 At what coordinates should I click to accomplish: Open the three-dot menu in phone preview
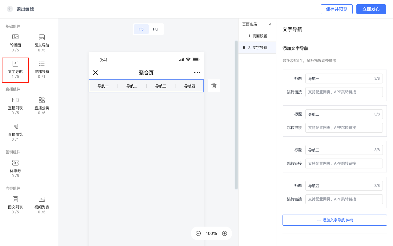197,73
